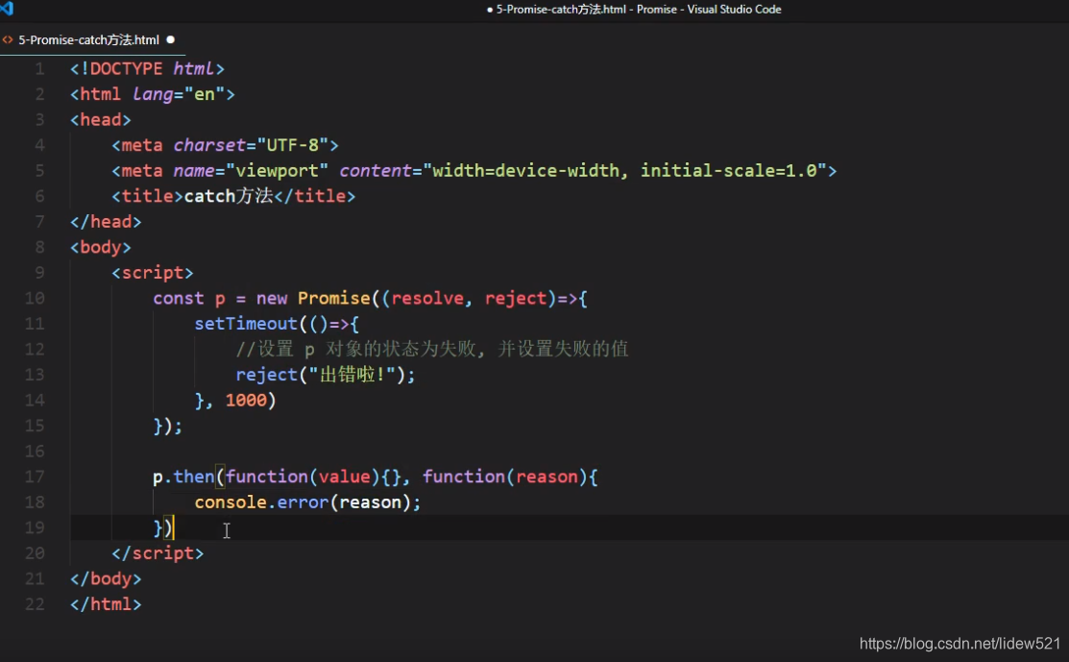
Task: Click the reason parameter on line 17
Action: coord(547,477)
